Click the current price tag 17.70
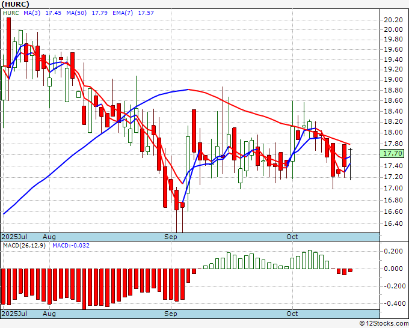The image size is (409, 328). tap(392, 153)
